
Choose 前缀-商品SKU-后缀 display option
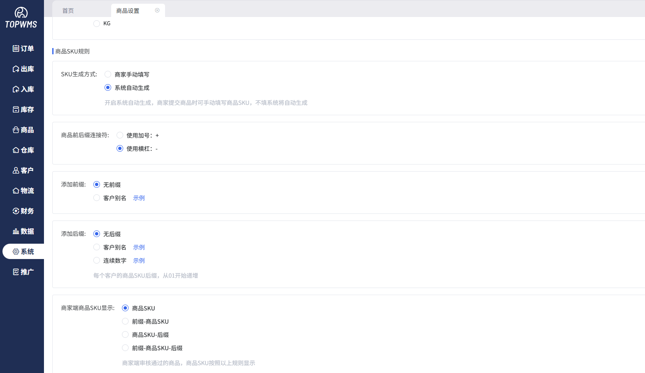pos(125,348)
